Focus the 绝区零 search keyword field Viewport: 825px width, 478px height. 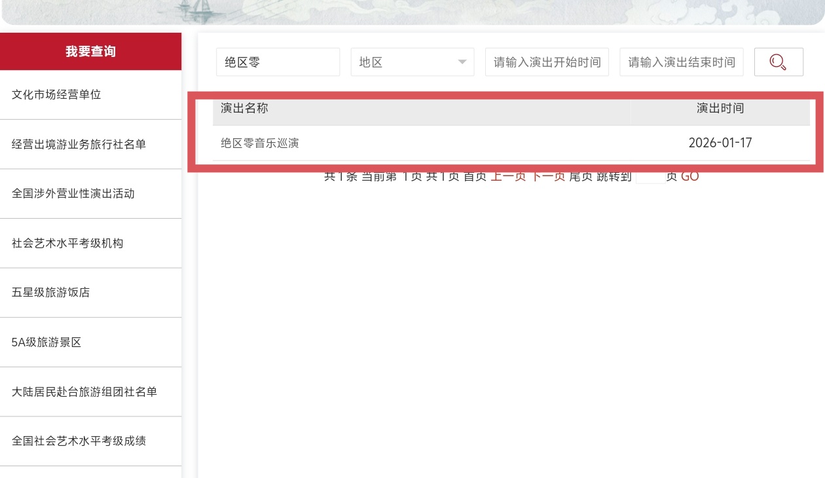[x=278, y=62]
